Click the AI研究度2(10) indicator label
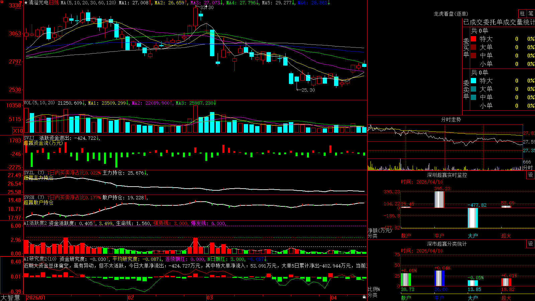The width and height of the screenshot is (535, 301). point(40,259)
